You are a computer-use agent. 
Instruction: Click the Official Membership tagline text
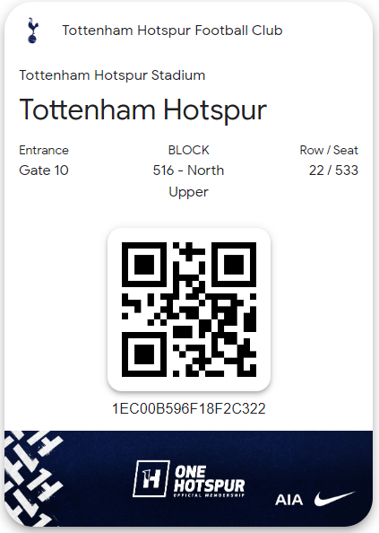click(x=209, y=495)
